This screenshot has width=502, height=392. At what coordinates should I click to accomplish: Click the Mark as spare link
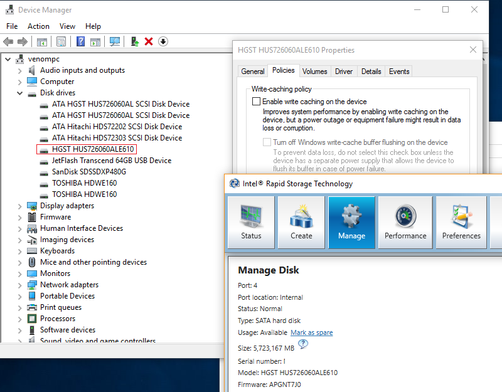point(311,332)
